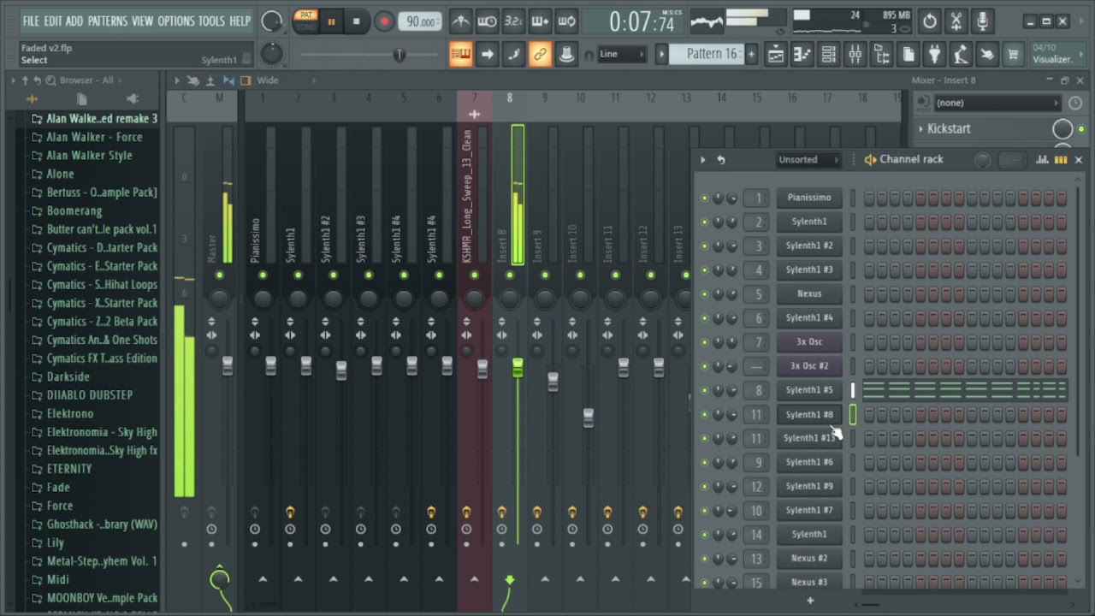Open the browser view icon in toolbar
Viewport: 1095px width, 616px height.
(881, 55)
